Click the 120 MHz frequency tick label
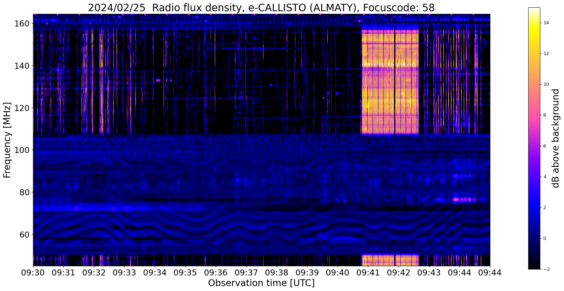Viewport: 564px width, 291px height. [22, 108]
